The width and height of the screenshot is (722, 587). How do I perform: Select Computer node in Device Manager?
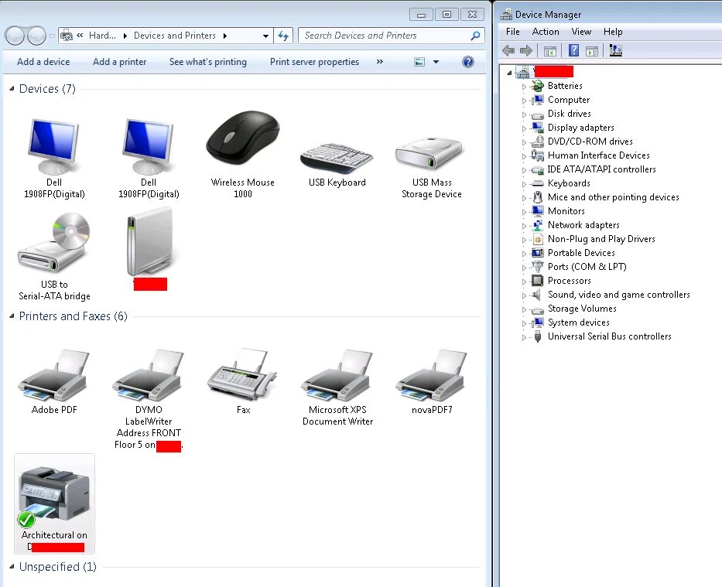coord(568,99)
